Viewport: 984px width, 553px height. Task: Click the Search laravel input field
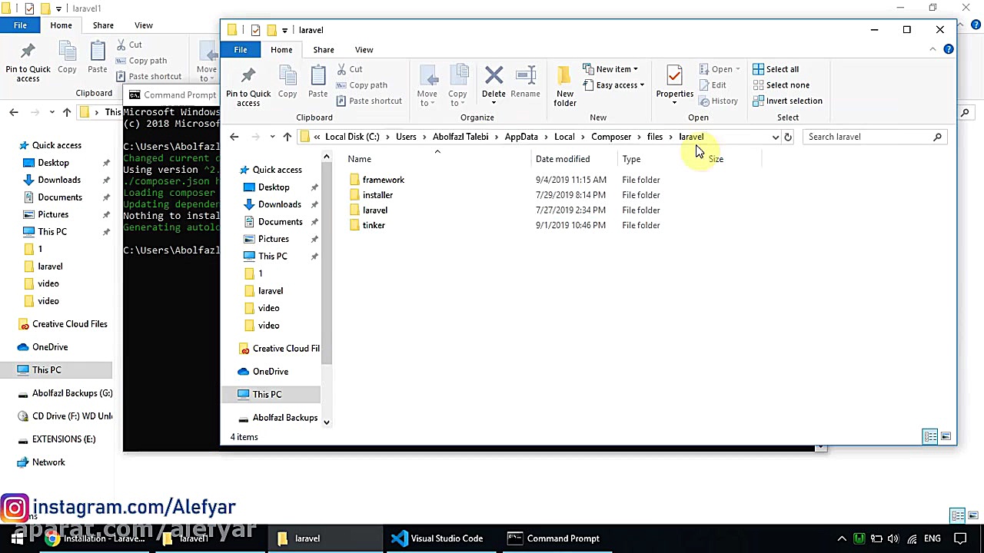pos(876,137)
